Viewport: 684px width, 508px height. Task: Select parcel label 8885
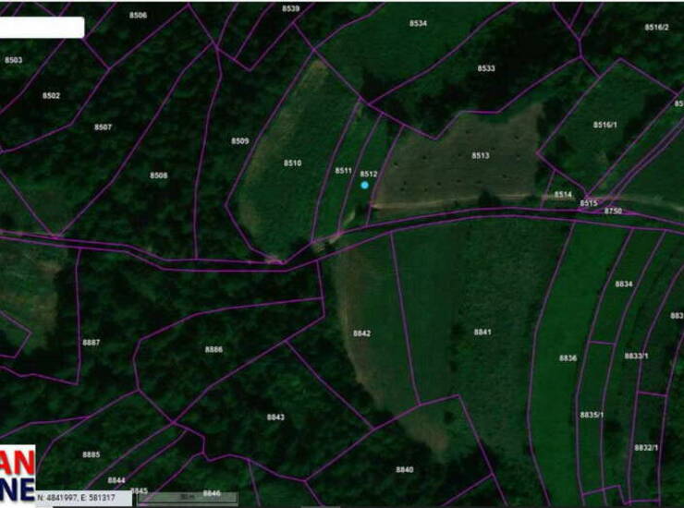coord(92,454)
